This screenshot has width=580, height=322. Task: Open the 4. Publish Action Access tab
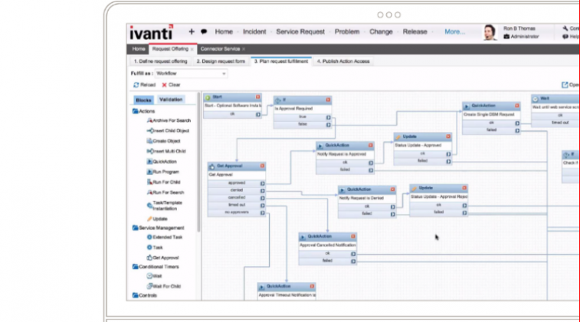coord(343,61)
